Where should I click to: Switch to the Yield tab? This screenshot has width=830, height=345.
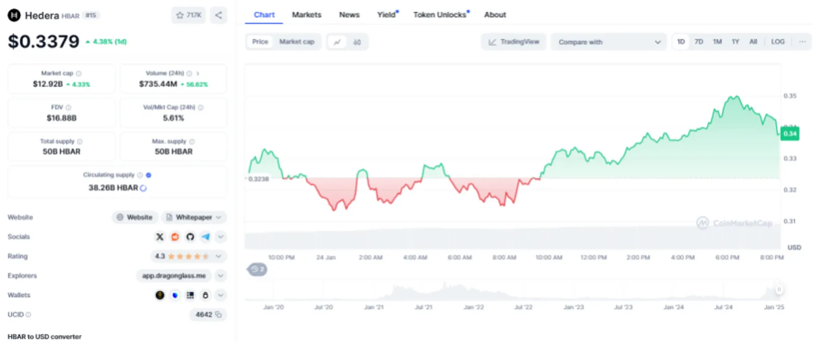click(x=387, y=15)
